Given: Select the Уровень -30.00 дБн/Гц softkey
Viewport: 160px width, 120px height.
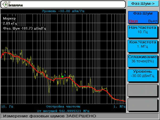Looking at the screenshot, I should click(142, 75).
